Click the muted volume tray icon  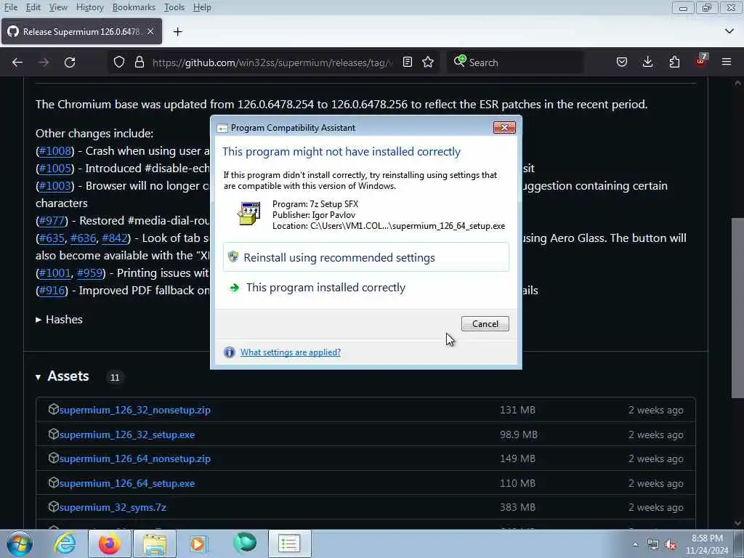[671, 545]
